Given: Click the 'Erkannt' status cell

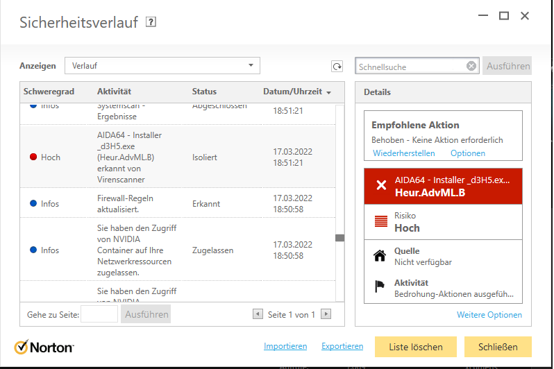Looking at the screenshot, I should (x=206, y=204).
